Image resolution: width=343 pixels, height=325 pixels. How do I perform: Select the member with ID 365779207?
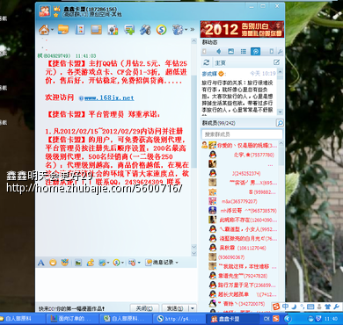[x=239, y=201]
